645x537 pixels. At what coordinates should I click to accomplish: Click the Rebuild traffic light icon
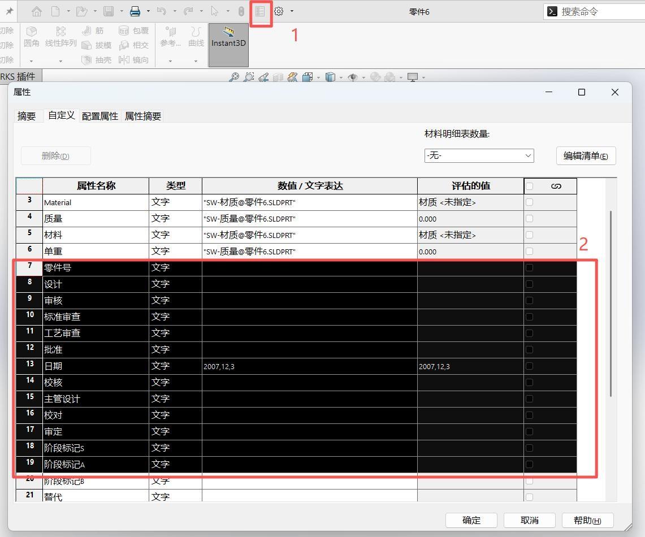tap(241, 11)
